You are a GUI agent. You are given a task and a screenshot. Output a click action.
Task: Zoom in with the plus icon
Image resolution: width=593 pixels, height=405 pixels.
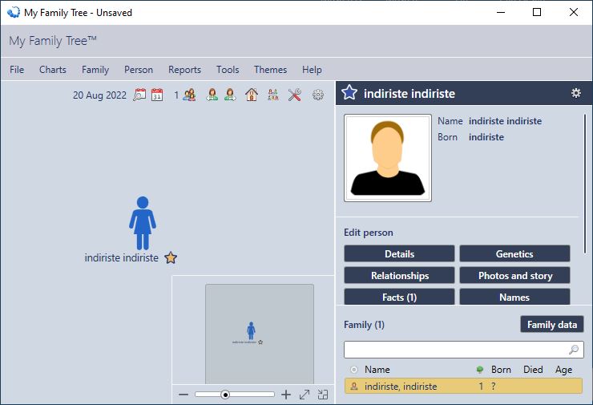[x=286, y=395]
